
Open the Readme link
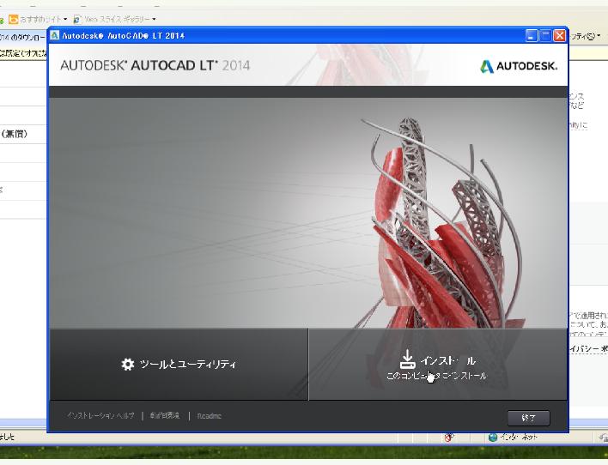209,416
